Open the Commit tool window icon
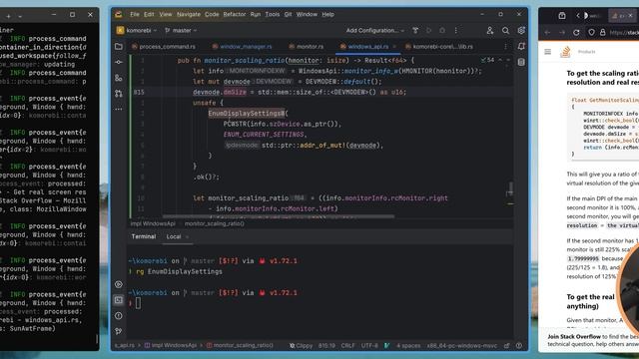The image size is (639, 359). (119, 62)
